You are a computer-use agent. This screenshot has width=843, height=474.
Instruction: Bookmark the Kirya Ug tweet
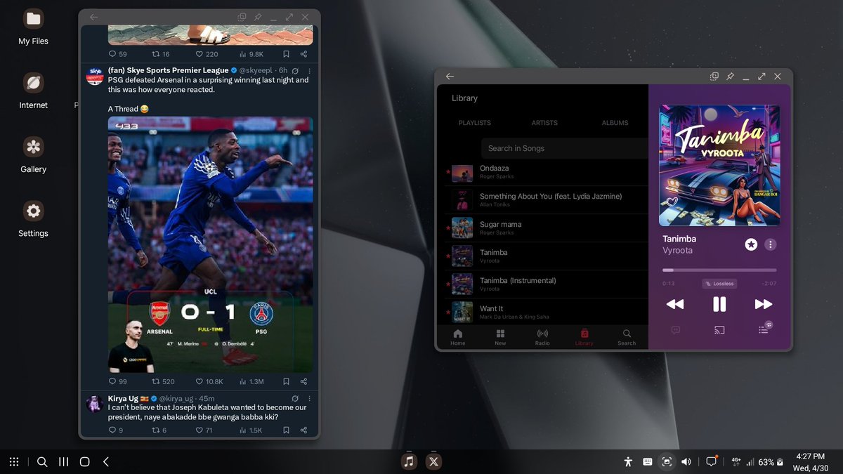pyautogui.click(x=286, y=430)
